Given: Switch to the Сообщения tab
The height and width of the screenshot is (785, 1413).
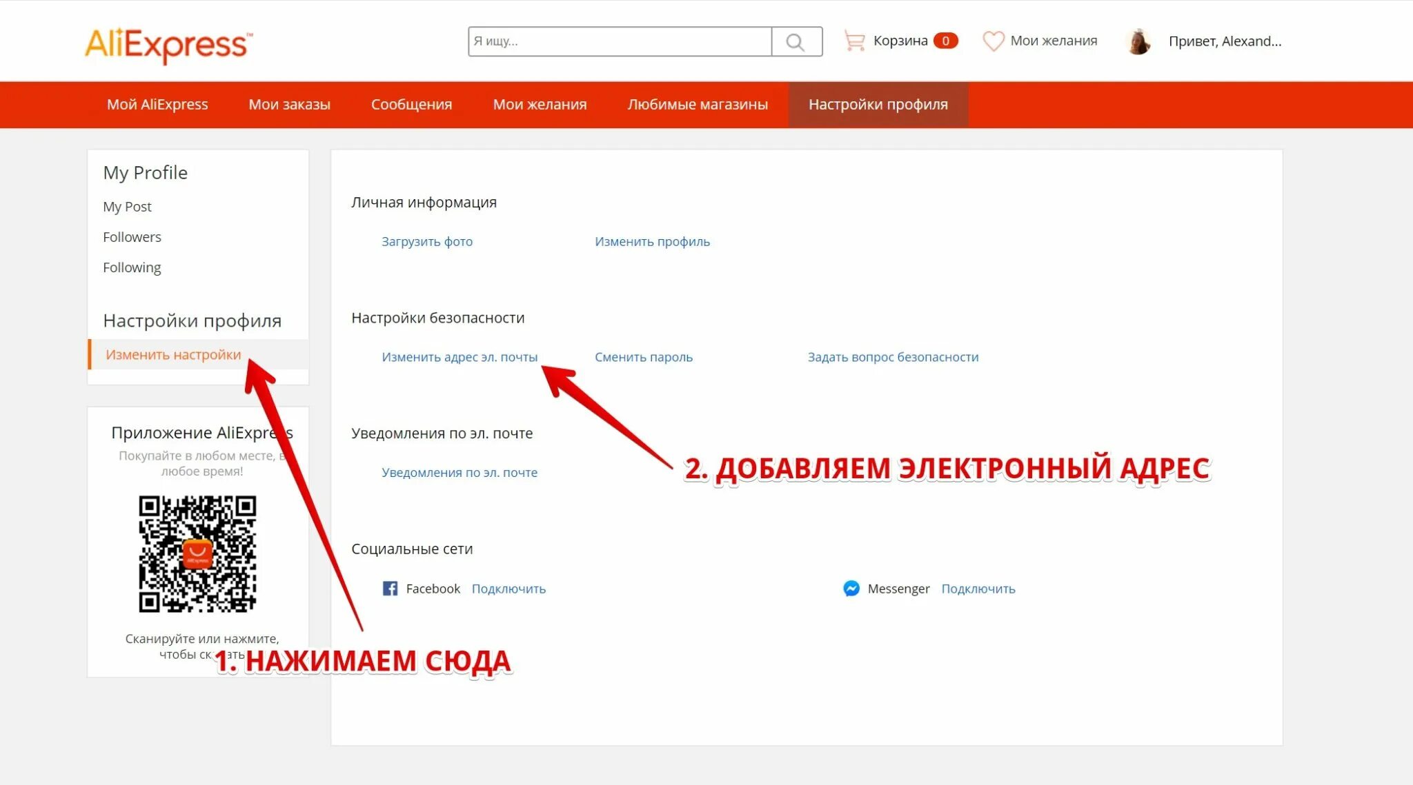Looking at the screenshot, I should coord(411,104).
